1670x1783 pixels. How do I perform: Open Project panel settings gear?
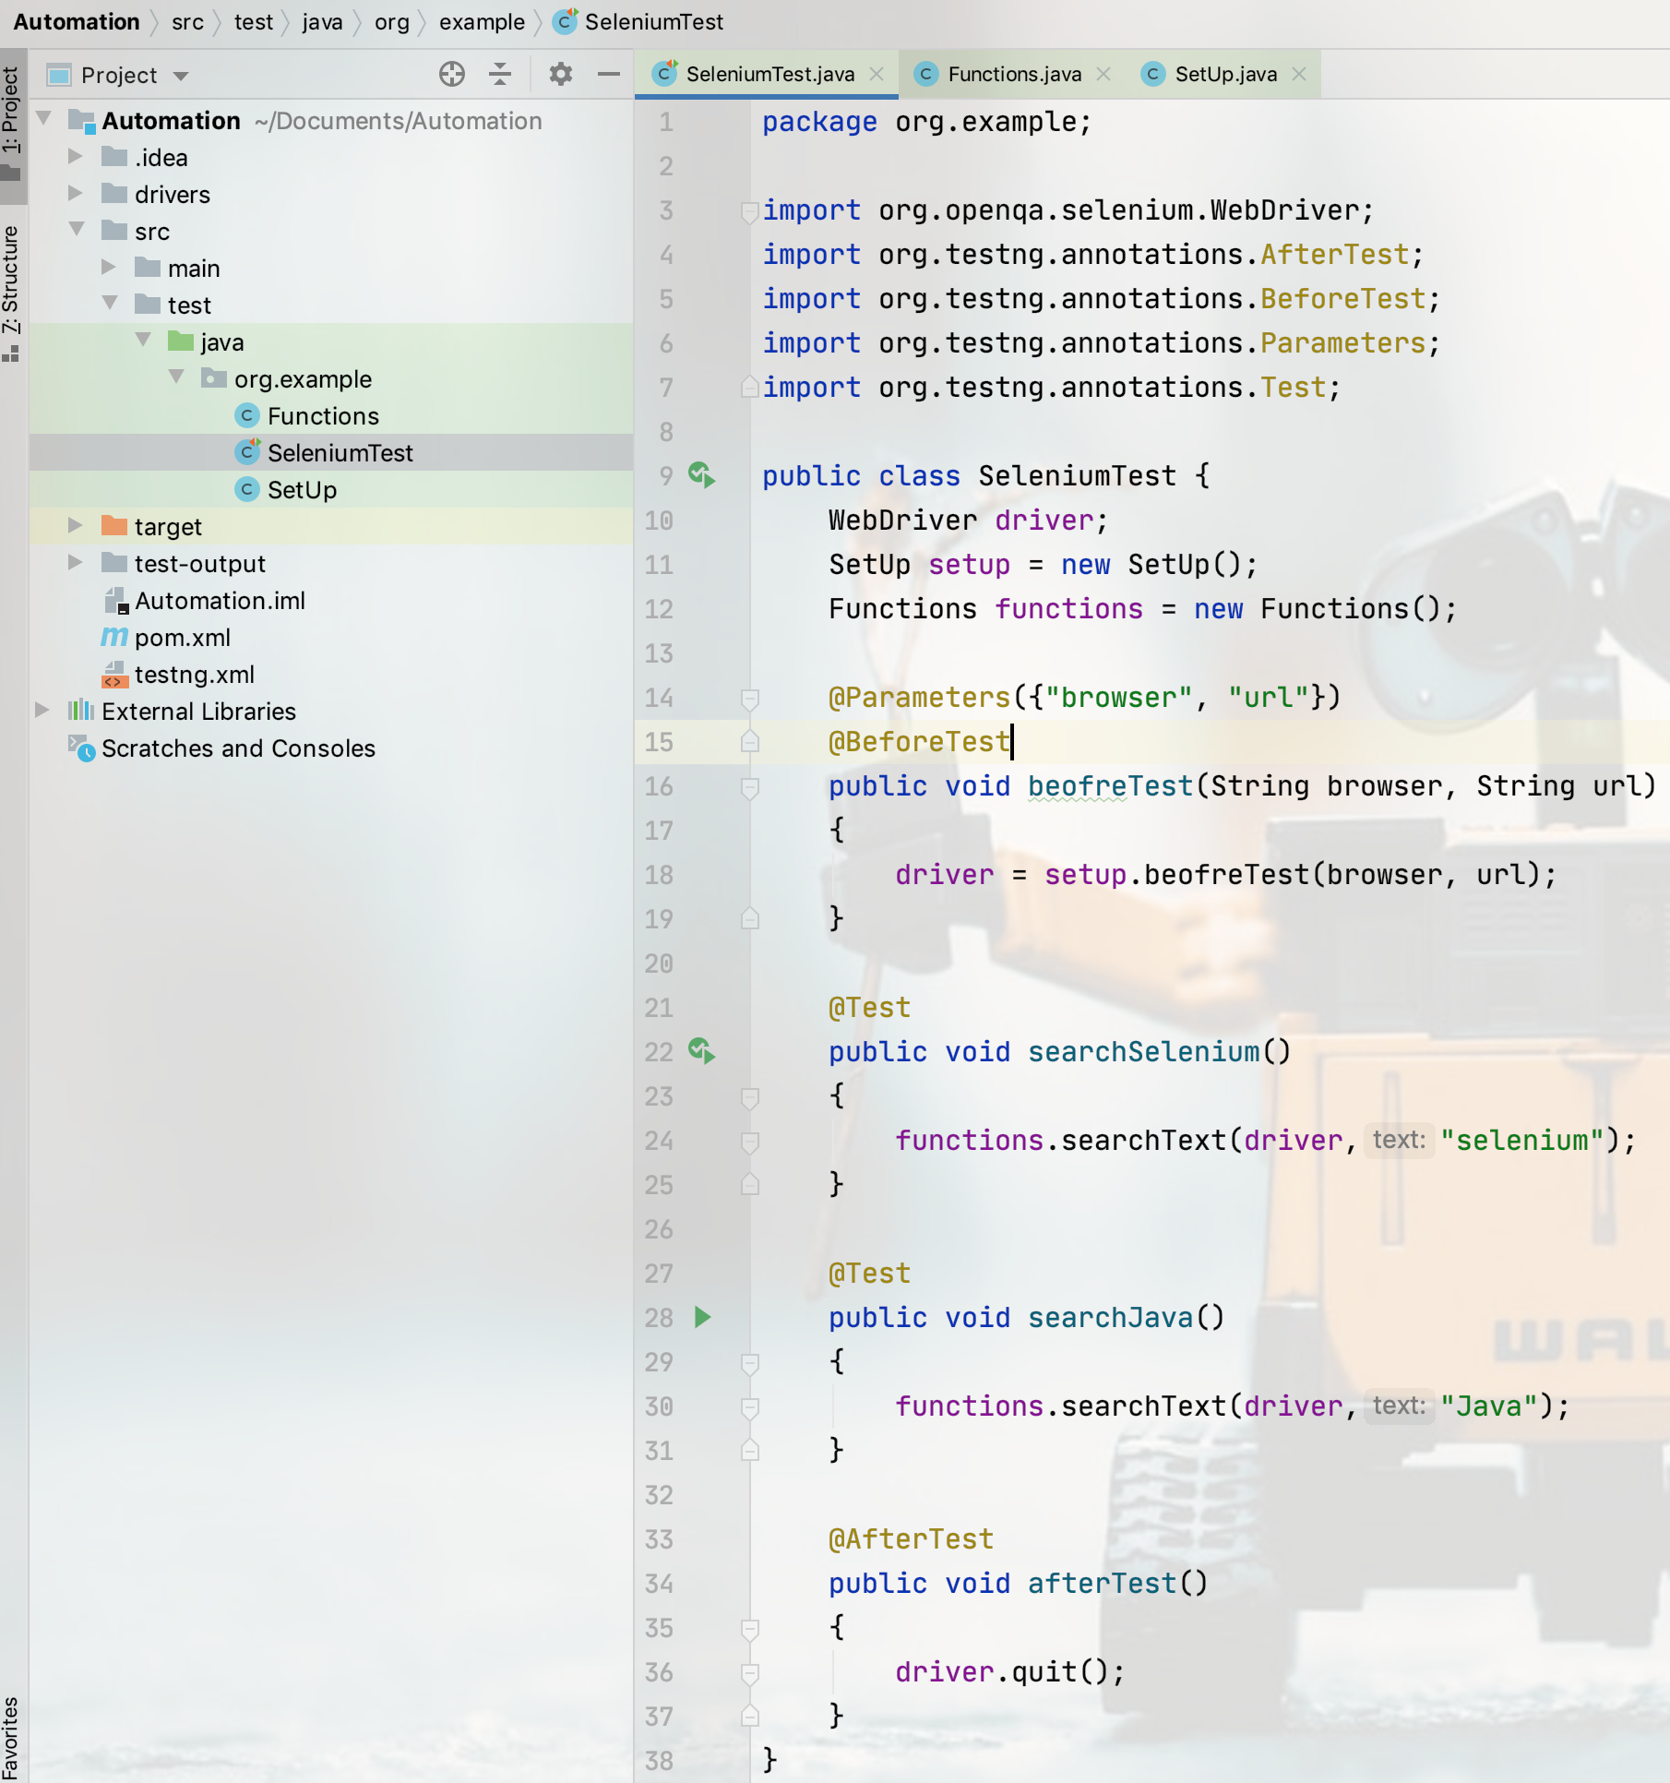tap(560, 74)
